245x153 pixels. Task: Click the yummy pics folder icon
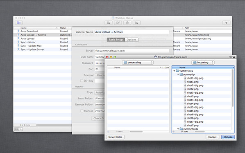point(177,71)
